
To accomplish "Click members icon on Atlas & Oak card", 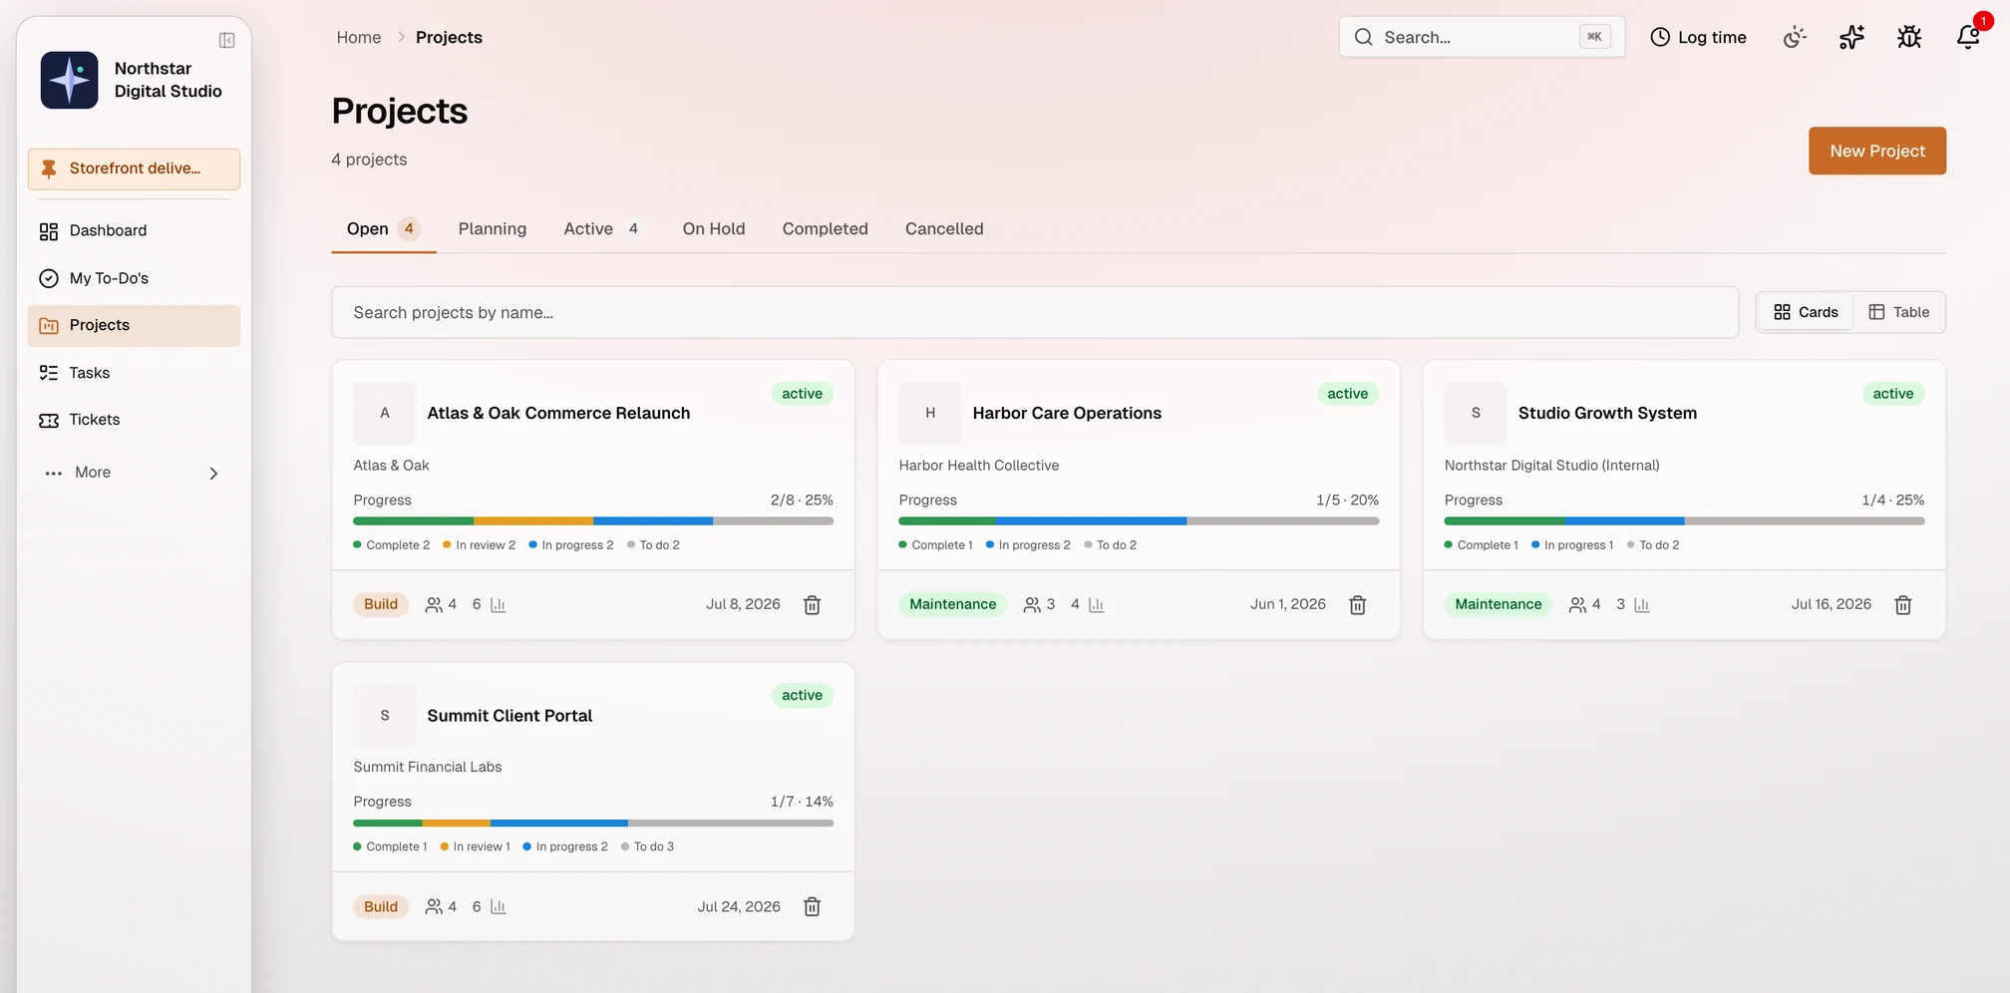I will coord(434,605).
